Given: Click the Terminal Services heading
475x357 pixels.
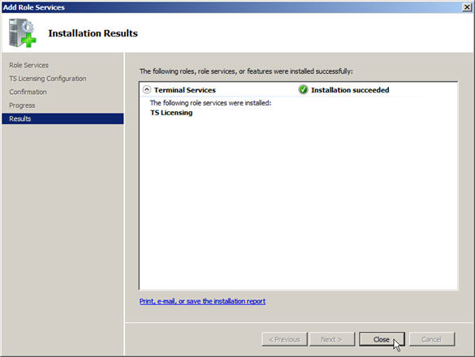Looking at the screenshot, I should click(x=185, y=90).
